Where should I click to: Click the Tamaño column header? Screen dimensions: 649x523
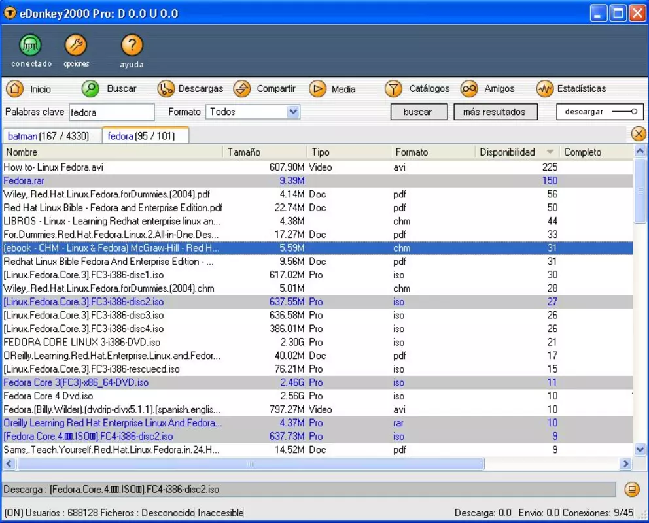pos(265,152)
